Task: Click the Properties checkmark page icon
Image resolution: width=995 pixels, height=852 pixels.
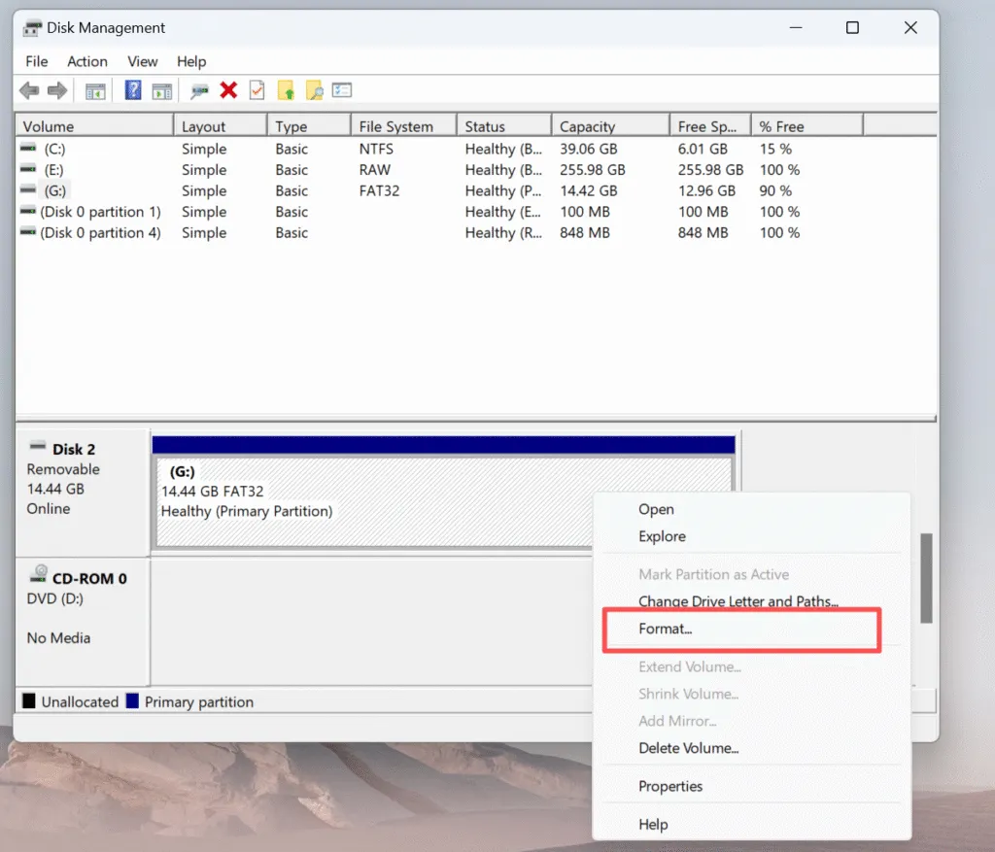Action: point(257,90)
